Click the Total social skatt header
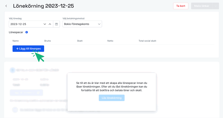Image resolution: width=223 pixels, height=118 pixels. 147,41
